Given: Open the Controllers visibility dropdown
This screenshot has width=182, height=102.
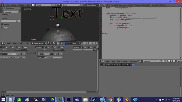Looking at the screenshot, I should click(x=40, y=47).
